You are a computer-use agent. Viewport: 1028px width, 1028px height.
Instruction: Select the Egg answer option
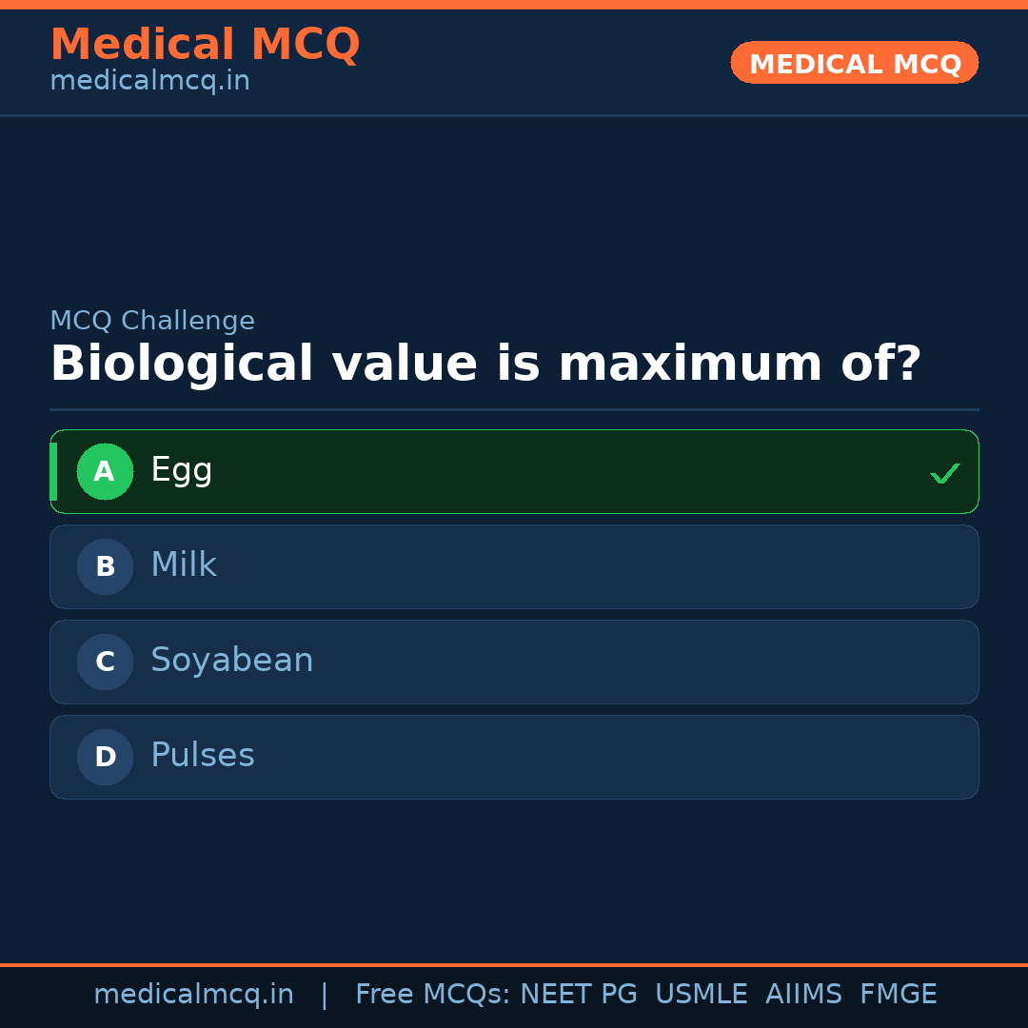point(514,471)
